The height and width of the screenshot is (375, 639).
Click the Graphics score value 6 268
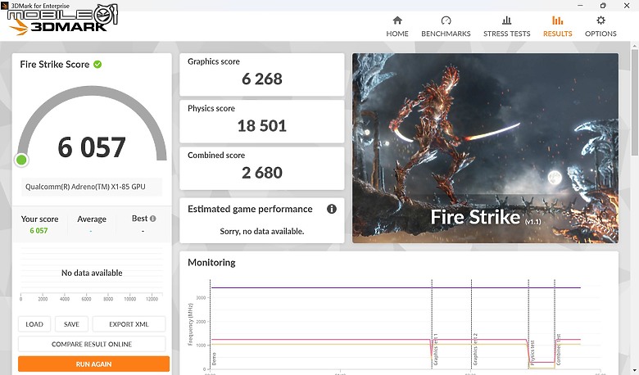(262, 79)
